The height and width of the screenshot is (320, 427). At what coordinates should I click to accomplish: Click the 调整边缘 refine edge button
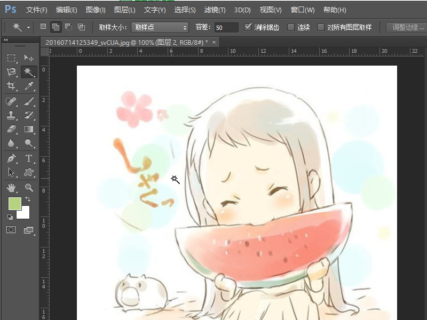pyautogui.click(x=408, y=27)
